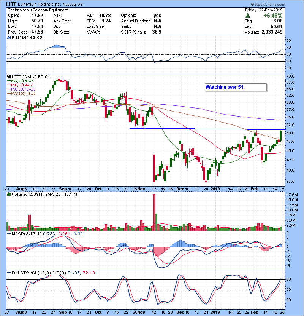
Task: Click the 2019 label on the price time axis
Action: pos(215,189)
